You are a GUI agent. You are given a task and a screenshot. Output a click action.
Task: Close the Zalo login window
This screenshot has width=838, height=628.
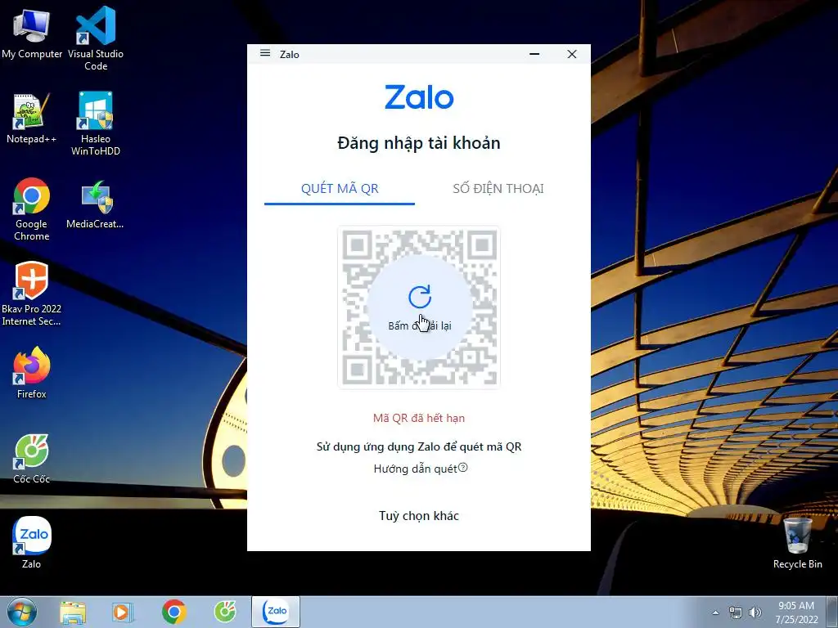coord(572,54)
